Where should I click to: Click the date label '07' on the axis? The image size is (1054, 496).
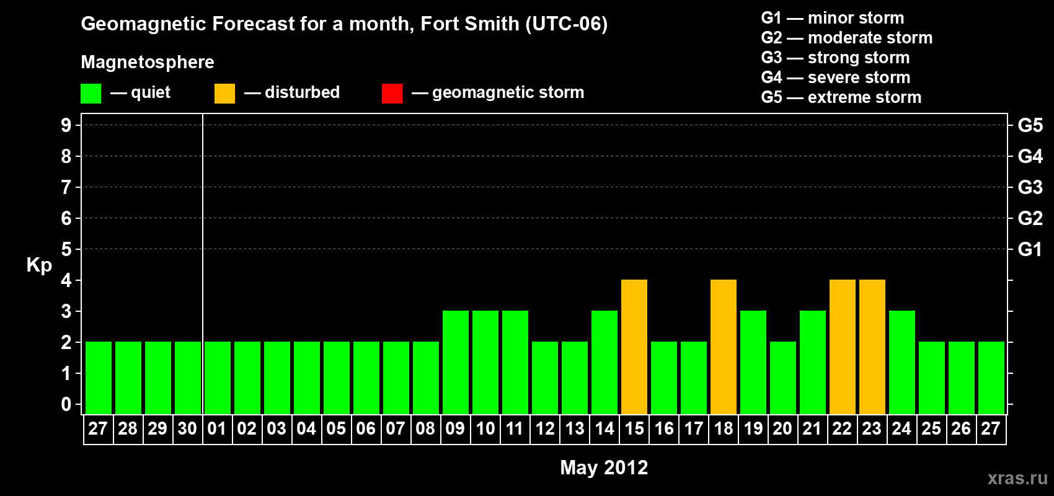pyautogui.click(x=396, y=429)
